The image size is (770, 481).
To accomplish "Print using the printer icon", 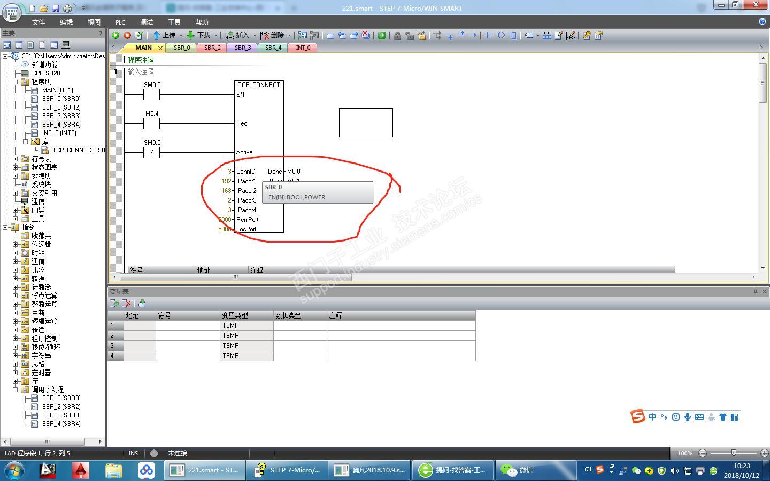I will 67,8.
